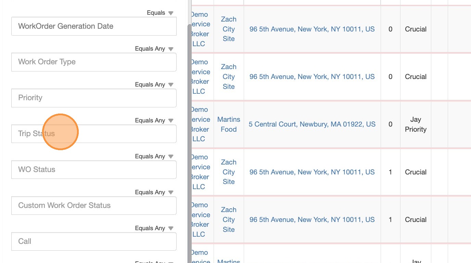The width and height of the screenshot is (471, 263).
Task: Click the WorkOrder Generation Date filter field
Action: click(x=94, y=26)
